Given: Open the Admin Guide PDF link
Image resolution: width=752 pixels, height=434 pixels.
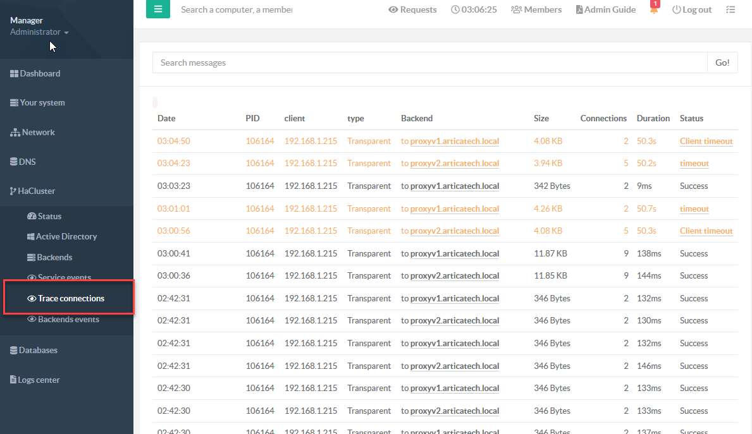Looking at the screenshot, I should click(605, 9).
